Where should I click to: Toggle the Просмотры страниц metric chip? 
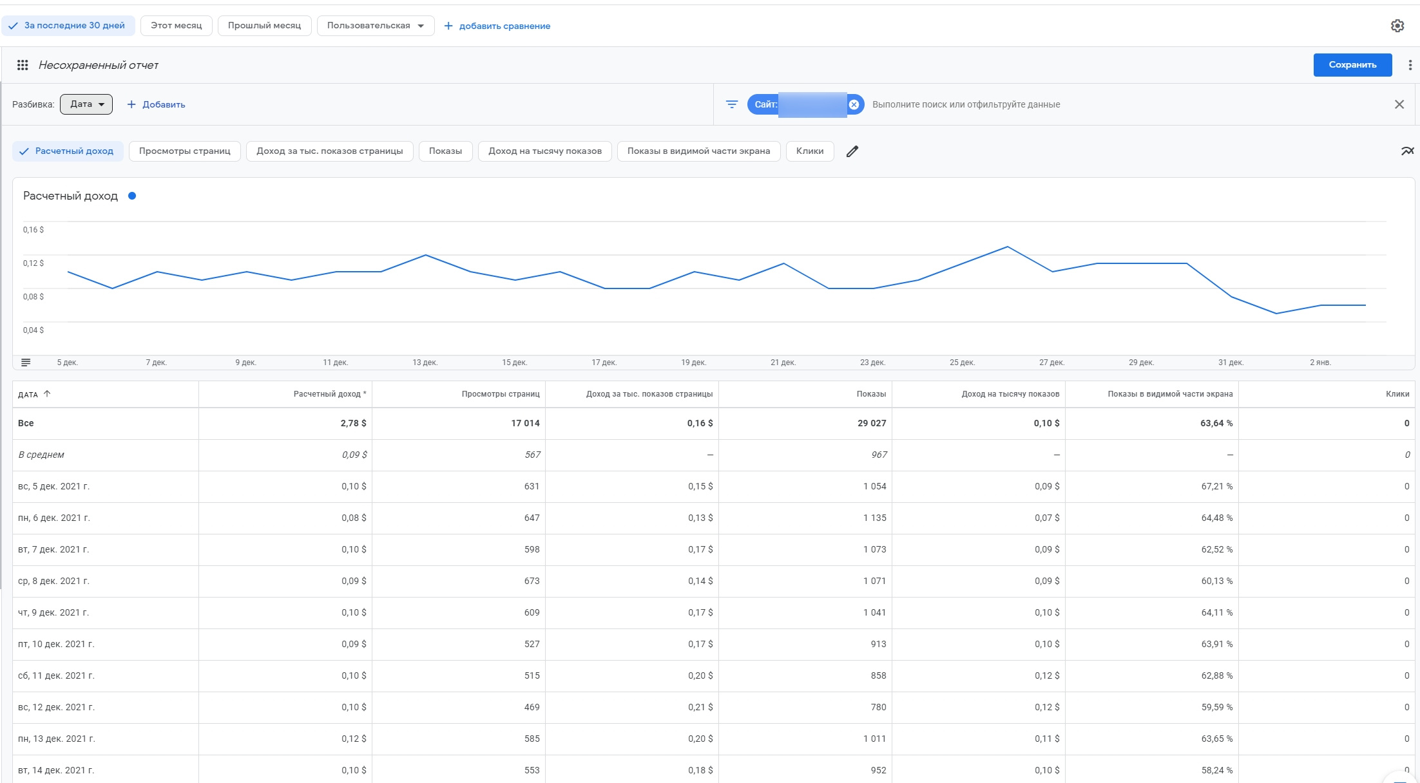click(x=184, y=151)
